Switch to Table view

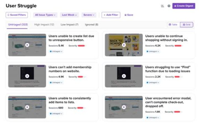173,25
